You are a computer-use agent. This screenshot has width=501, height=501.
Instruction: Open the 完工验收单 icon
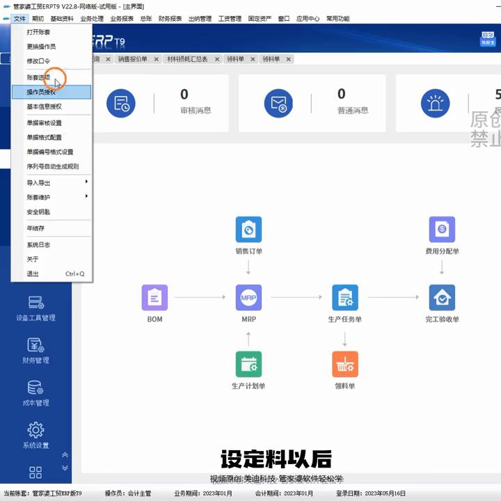pos(442,298)
